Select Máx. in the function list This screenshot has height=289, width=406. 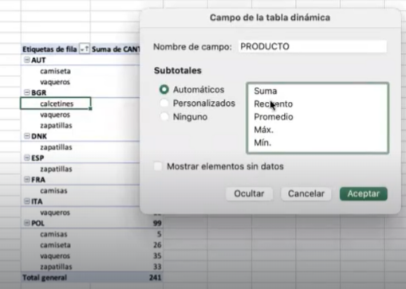point(263,130)
